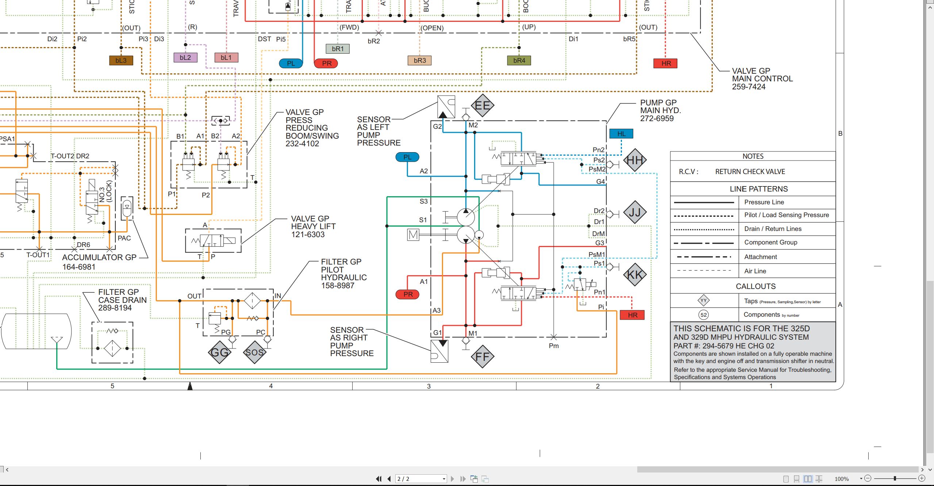Viewport: 934px width, 486px height.
Task: Click the red PR tag near port A1
Action: [408, 294]
